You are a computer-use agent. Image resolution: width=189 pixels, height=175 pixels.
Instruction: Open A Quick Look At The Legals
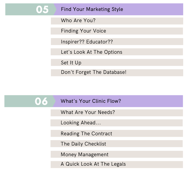117,165
